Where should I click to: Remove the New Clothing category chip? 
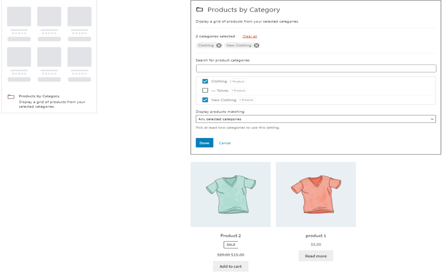(256, 45)
